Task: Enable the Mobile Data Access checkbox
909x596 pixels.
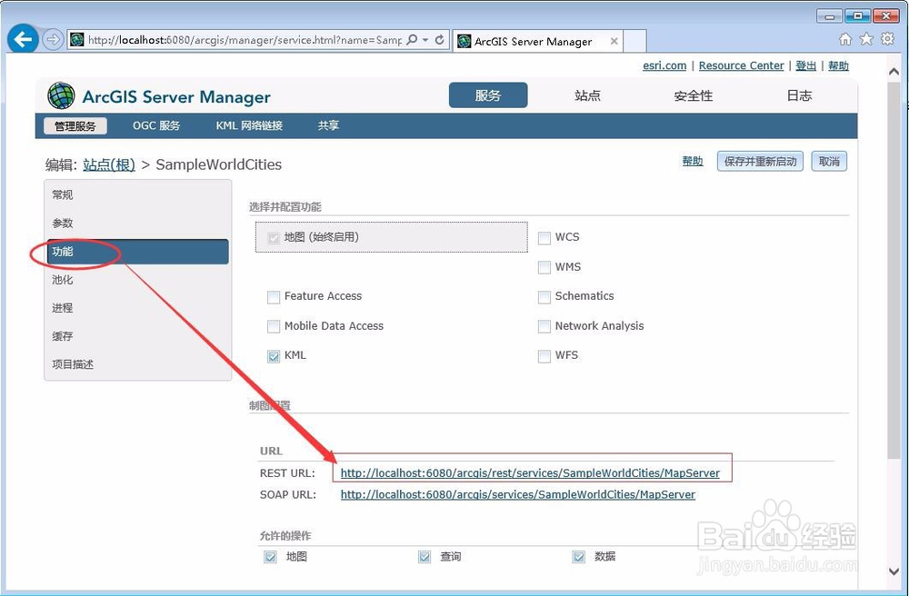Action: (274, 327)
